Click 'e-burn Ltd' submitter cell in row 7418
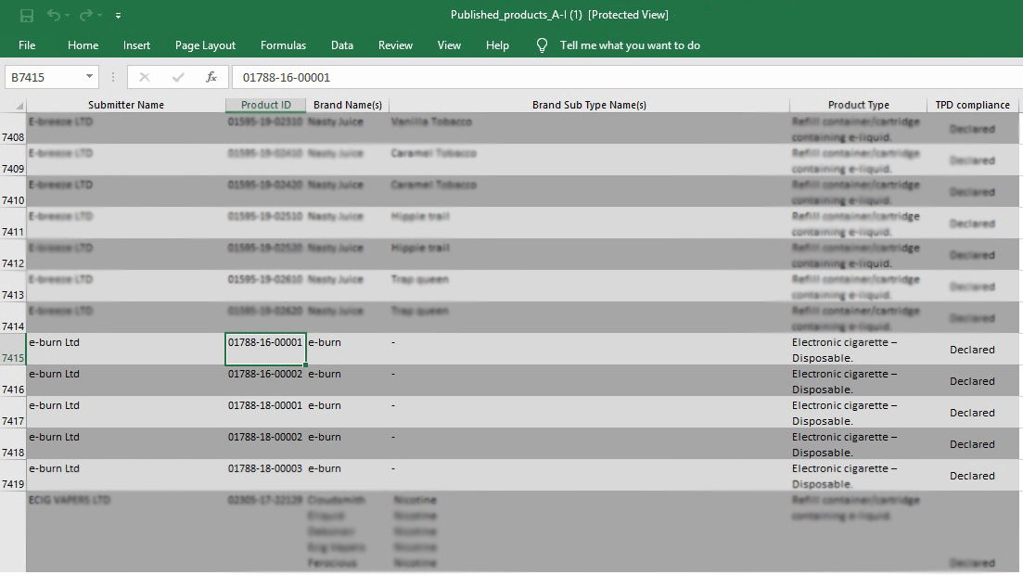 tap(126, 444)
